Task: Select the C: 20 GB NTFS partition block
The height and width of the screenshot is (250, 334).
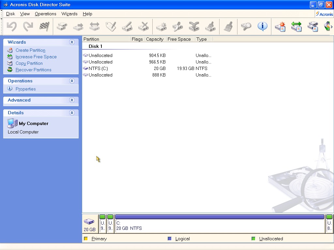Action: 220,224
